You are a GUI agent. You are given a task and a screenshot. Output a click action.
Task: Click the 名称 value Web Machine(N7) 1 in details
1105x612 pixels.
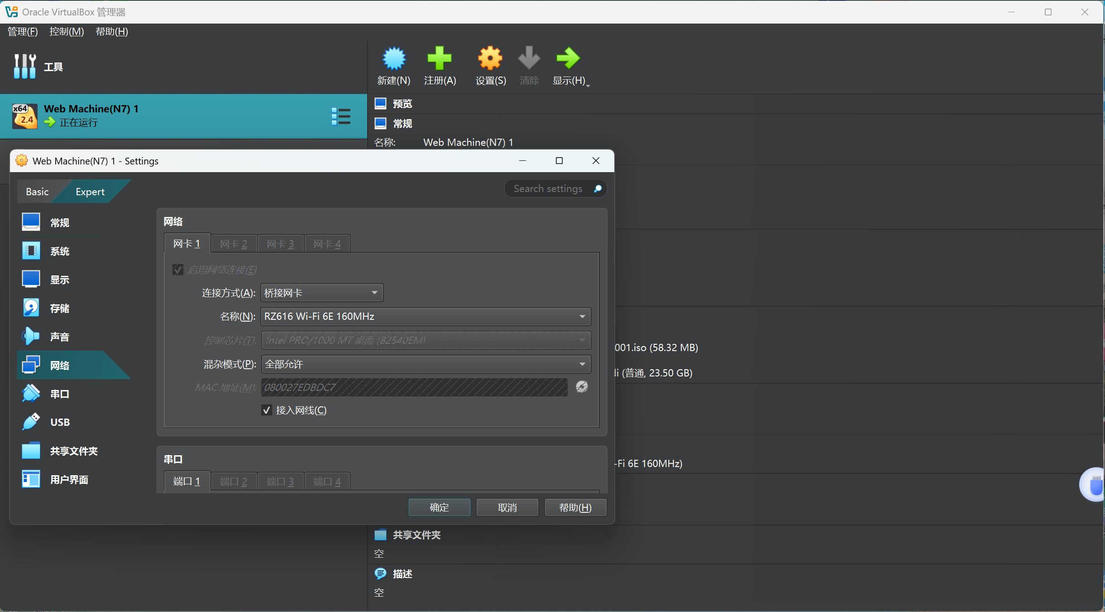[x=468, y=142]
